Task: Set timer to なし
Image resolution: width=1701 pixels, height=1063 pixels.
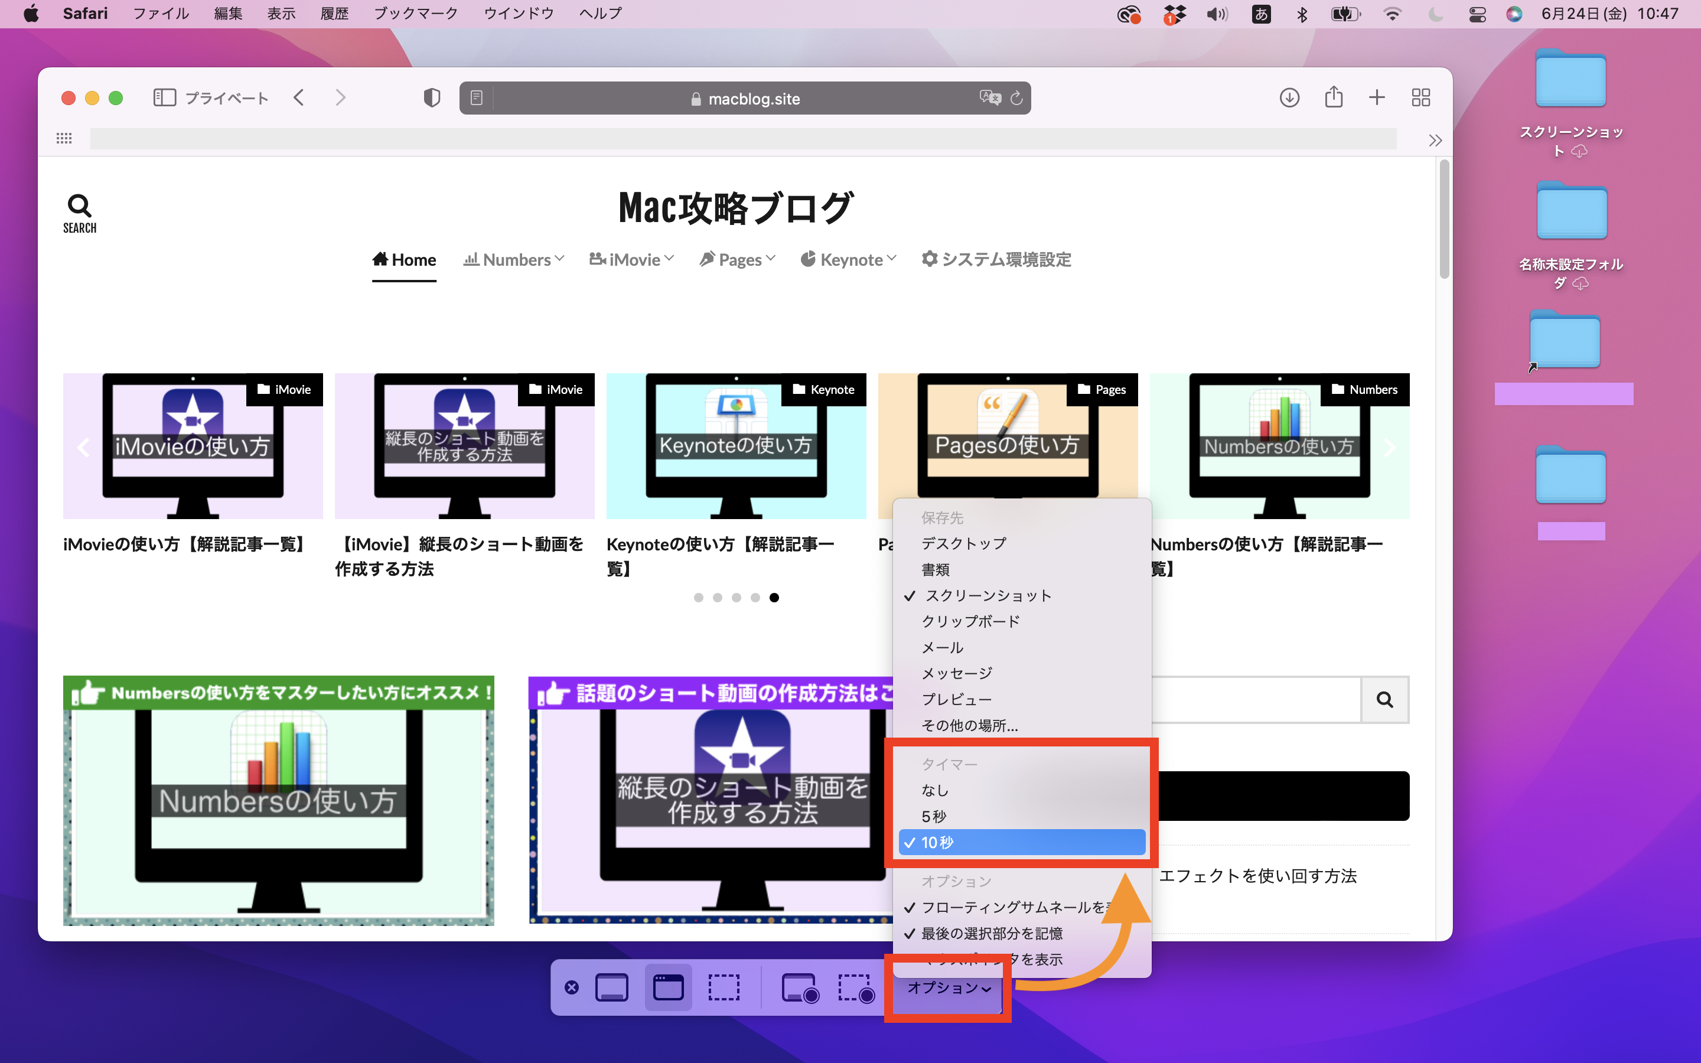Action: click(1022, 790)
